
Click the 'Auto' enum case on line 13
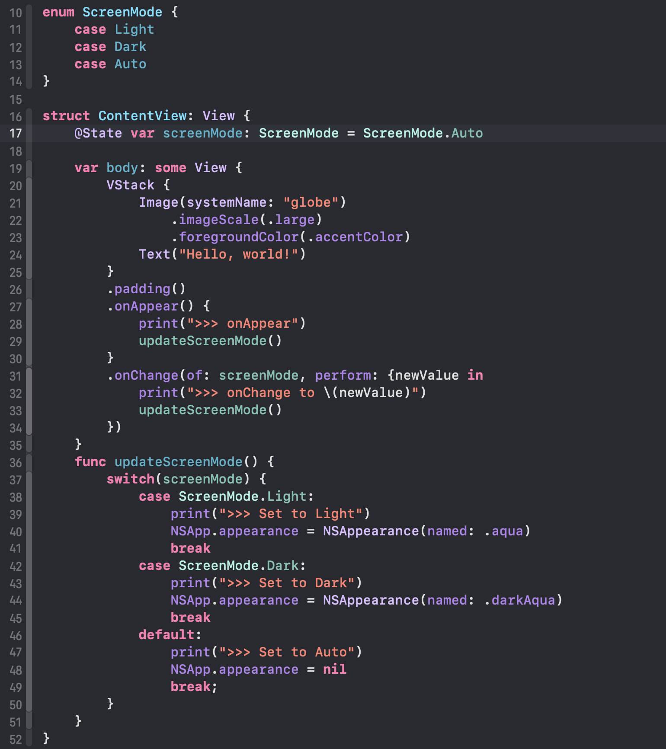click(131, 64)
